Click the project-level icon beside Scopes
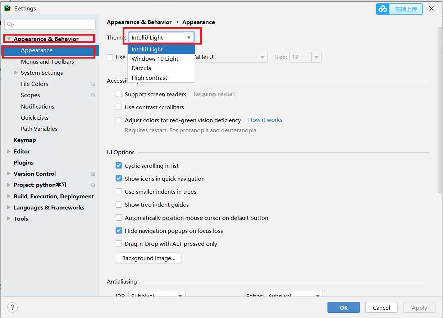This screenshot has height=318, width=443. (92, 95)
